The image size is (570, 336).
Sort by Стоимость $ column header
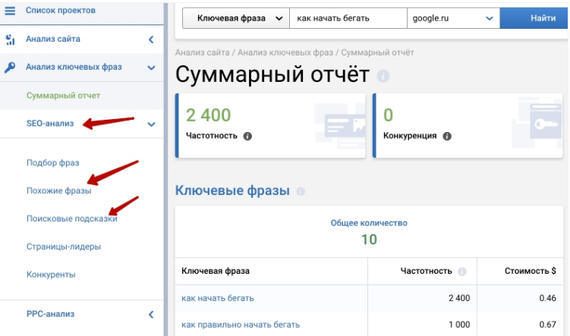coord(530,271)
